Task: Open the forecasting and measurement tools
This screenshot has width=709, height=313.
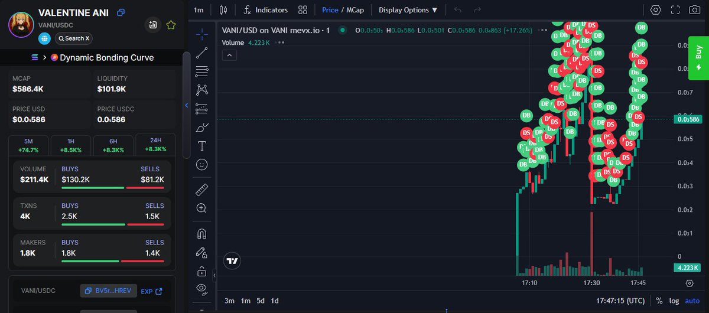Action: pyautogui.click(x=202, y=109)
